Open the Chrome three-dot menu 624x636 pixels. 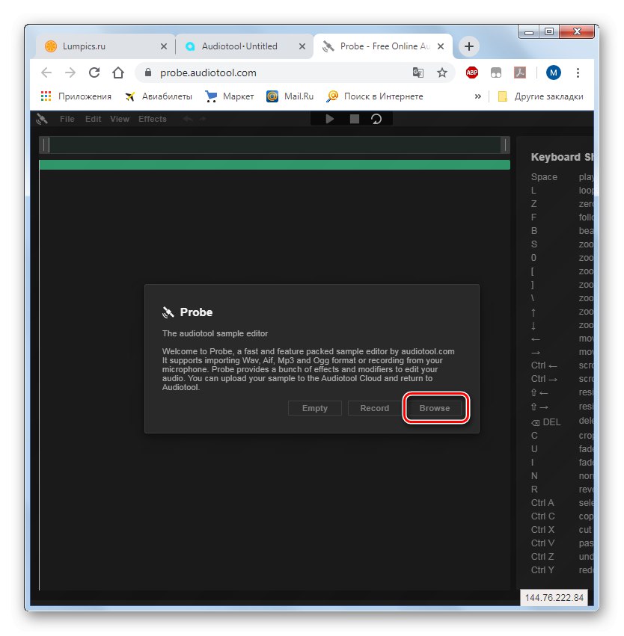click(578, 72)
